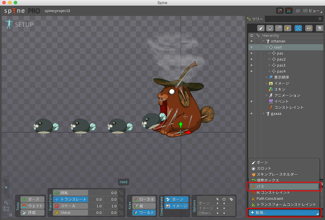
Task: Click the attachment paperclip filter icon
Action: (278, 28)
